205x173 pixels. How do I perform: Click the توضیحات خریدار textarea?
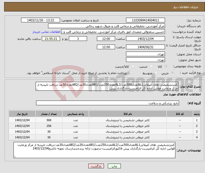coord(94,150)
